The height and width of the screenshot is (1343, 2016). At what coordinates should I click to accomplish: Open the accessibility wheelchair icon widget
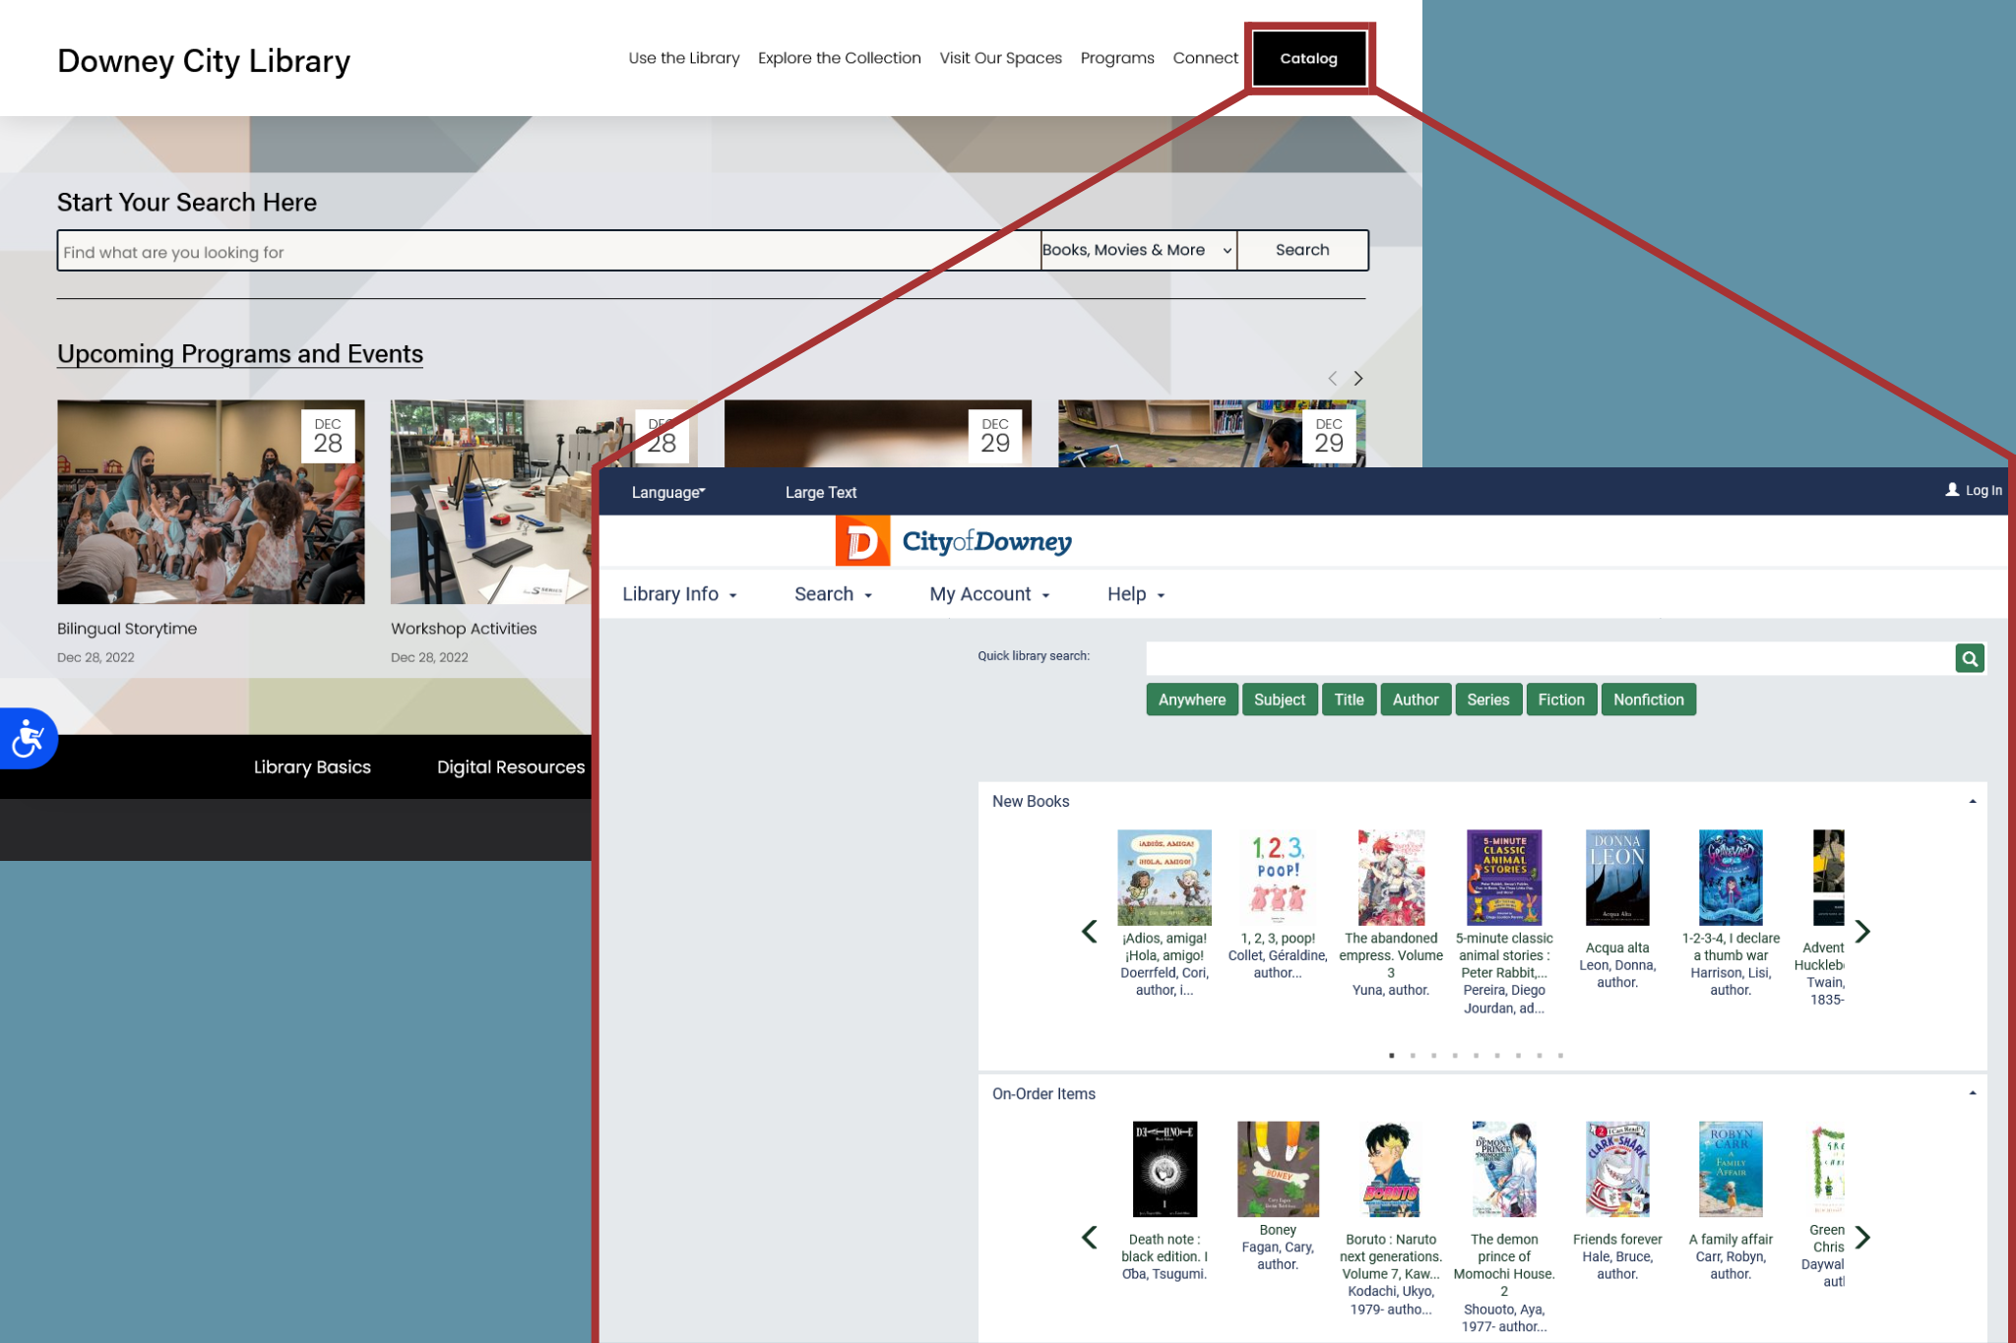[27, 738]
